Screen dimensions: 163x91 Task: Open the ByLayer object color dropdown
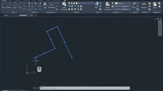coord(130,3)
